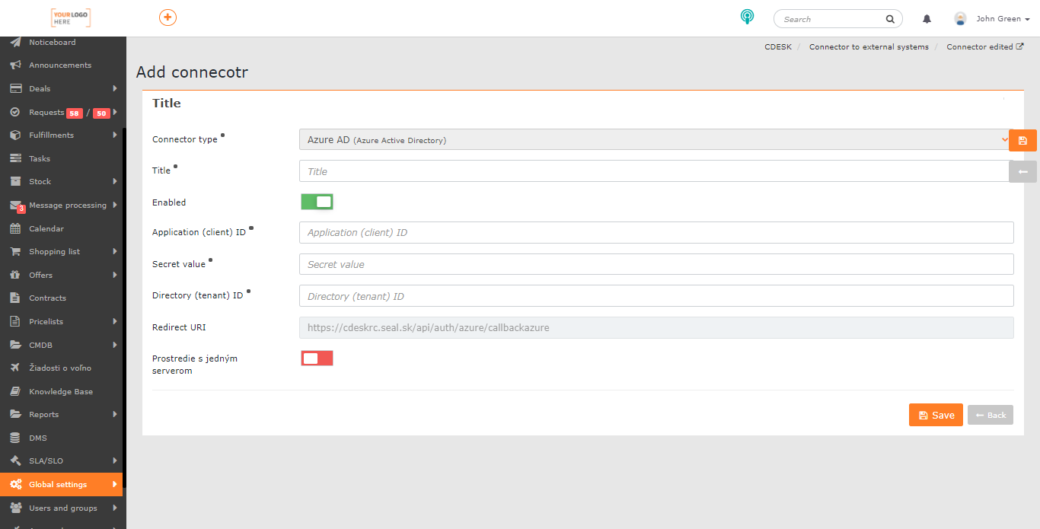Expand the Shopping list submenu arrow
This screenshot has height=529, width=1040.
[x=115, y=251]
